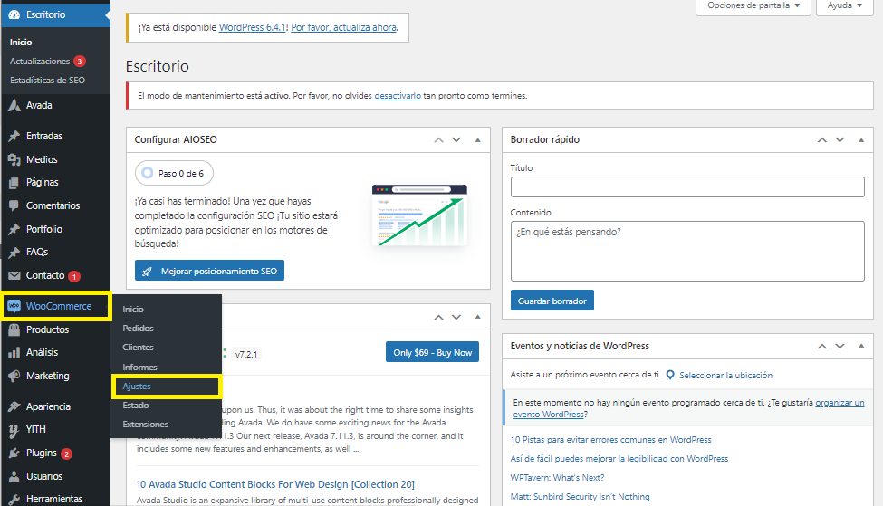Click the Contacto envelope icon
Viewport: 883px width, 506px height.
(14, 275)
